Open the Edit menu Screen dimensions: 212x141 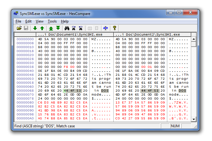coord(28,21)
